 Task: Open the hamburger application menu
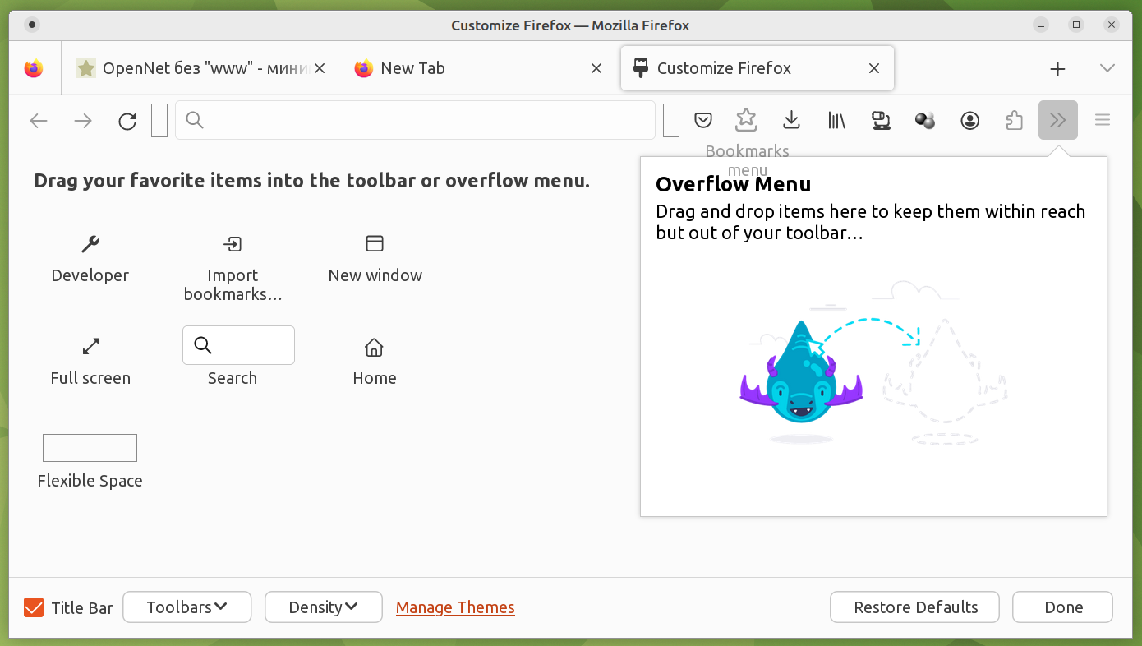click(1103, 120)
